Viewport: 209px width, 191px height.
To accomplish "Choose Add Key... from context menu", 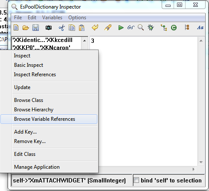I will (x=49, y=132).
